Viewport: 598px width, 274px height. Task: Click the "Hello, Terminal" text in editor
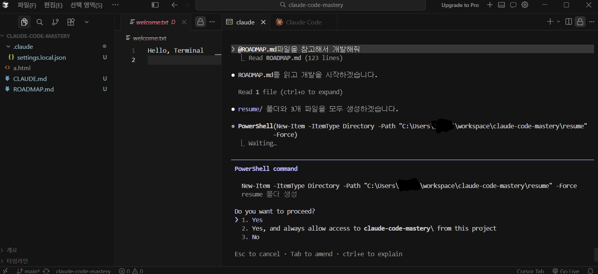pyautogui.click(x=175, y=50)
